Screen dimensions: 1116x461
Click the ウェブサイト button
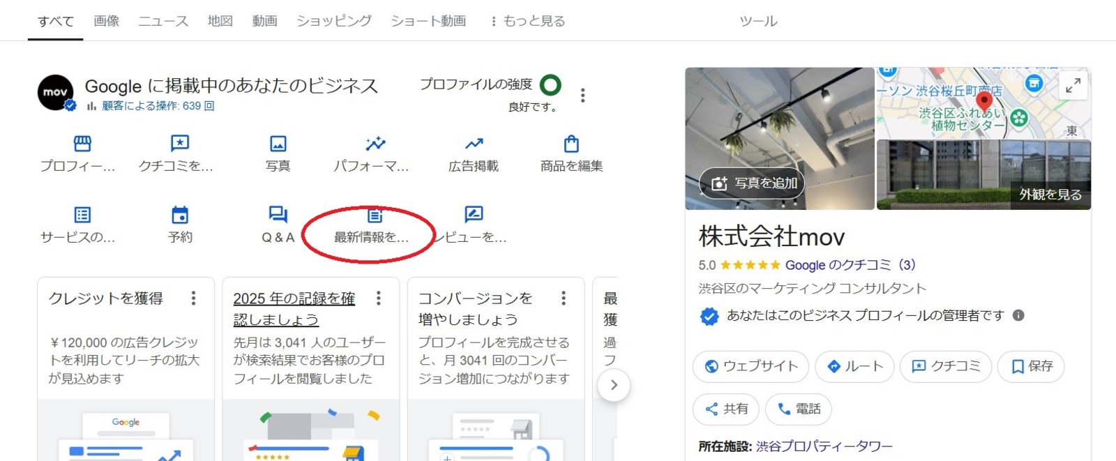(x=751, y=366)
